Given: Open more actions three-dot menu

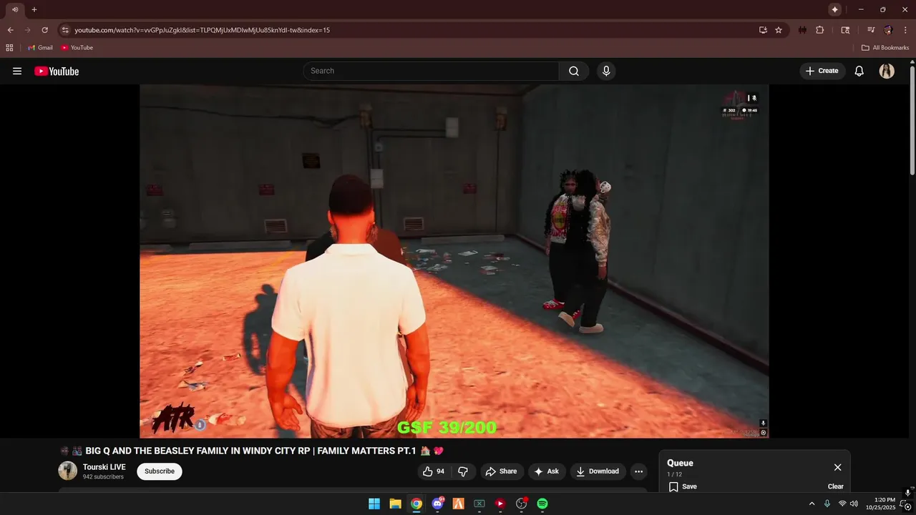Looking at the screenshot, I should coord(638,471).
